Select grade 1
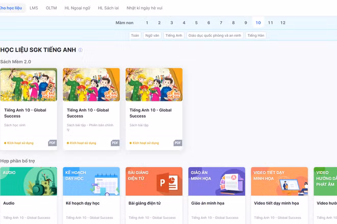The width and height of the screenshot is (337, 224). (147, 23)
